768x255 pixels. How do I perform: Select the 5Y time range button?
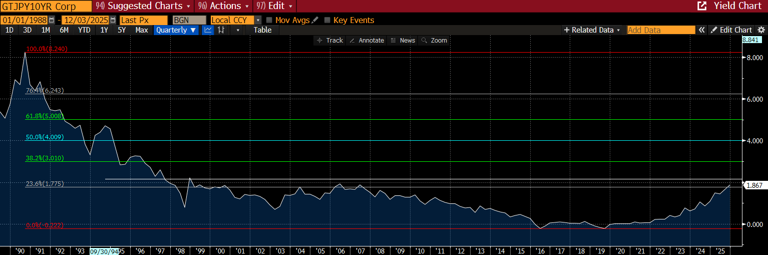(x=122, y=30)
